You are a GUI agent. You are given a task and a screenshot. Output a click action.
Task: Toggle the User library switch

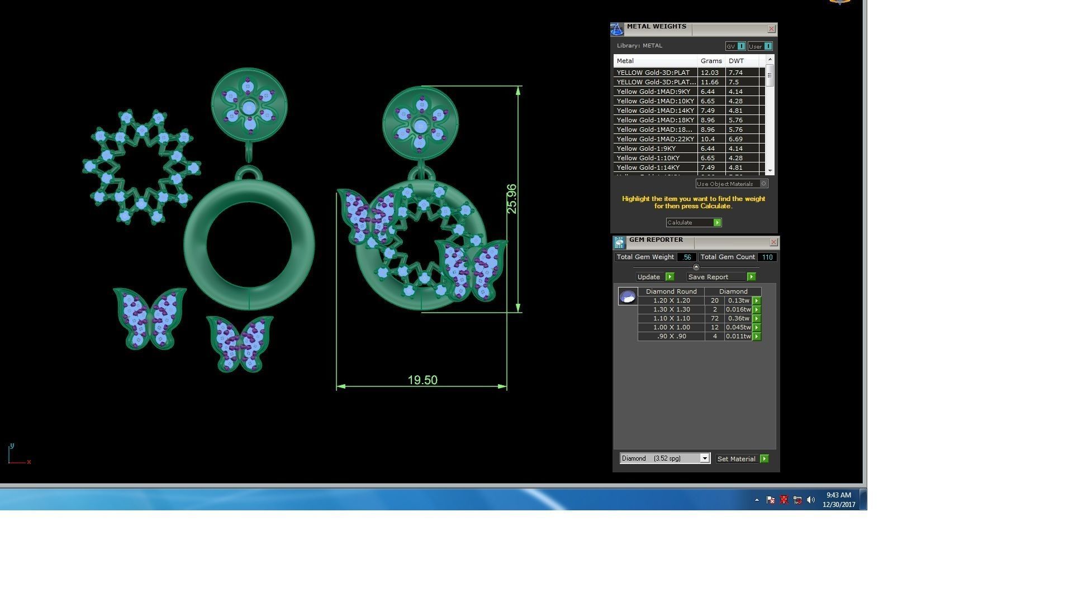click(768, 46)
